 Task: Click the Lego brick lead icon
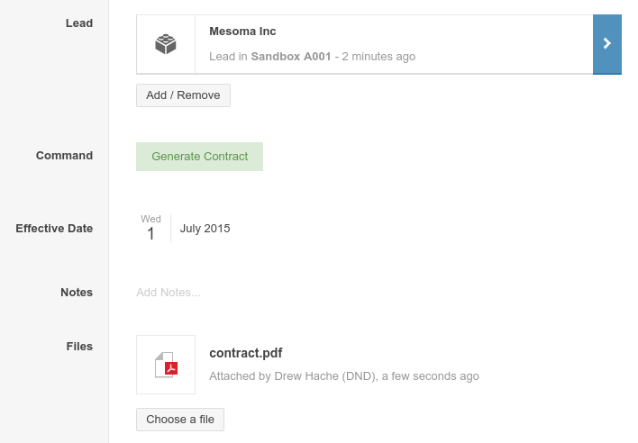pos(166,44)
